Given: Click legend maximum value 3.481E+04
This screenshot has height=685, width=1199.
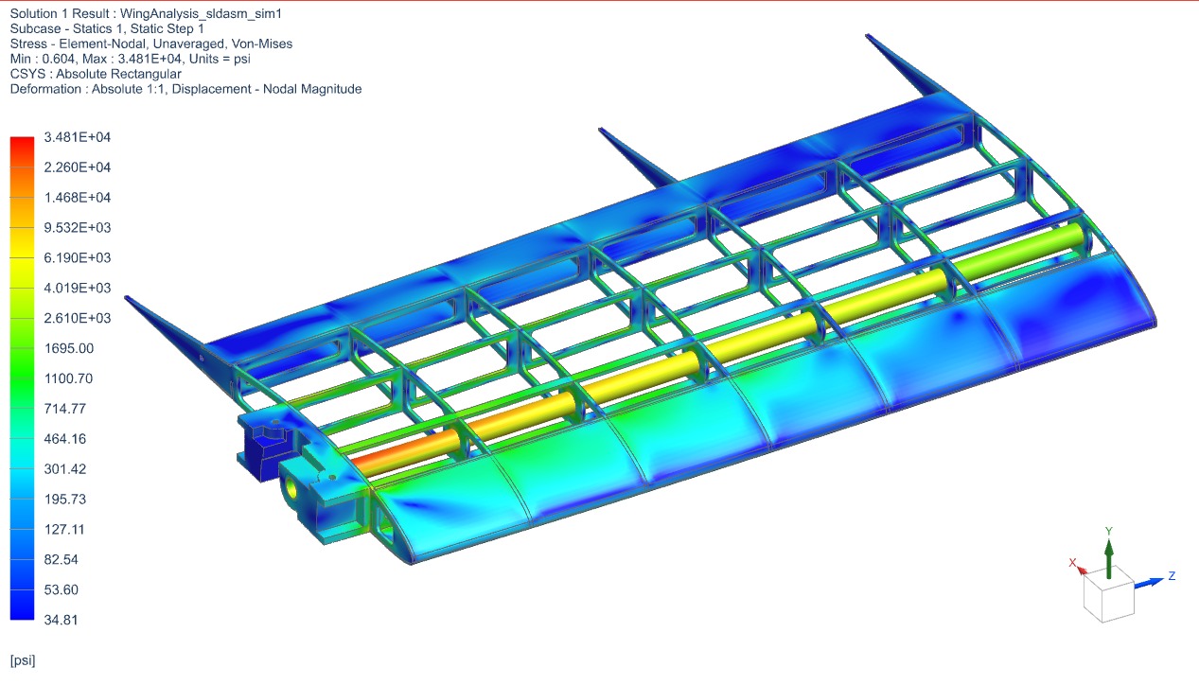Looking at the screenshot, I should pyautogui.click(x=78, y=137).
